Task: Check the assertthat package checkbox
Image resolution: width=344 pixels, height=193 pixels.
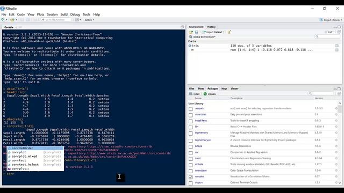Action: (191, 115)
